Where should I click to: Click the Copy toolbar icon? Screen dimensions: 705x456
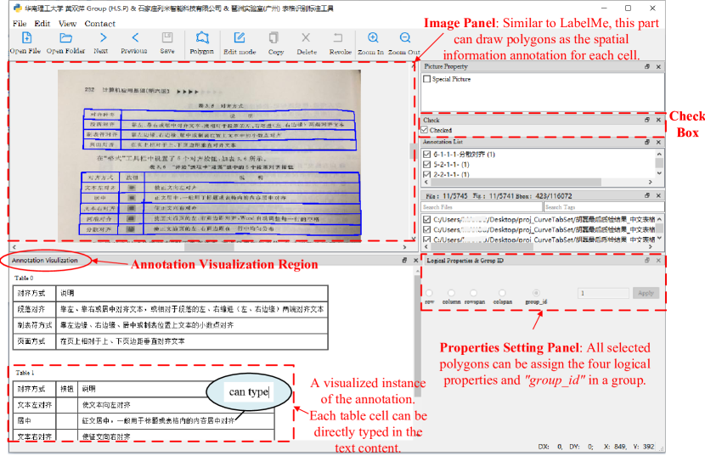(x=274, y=37)
